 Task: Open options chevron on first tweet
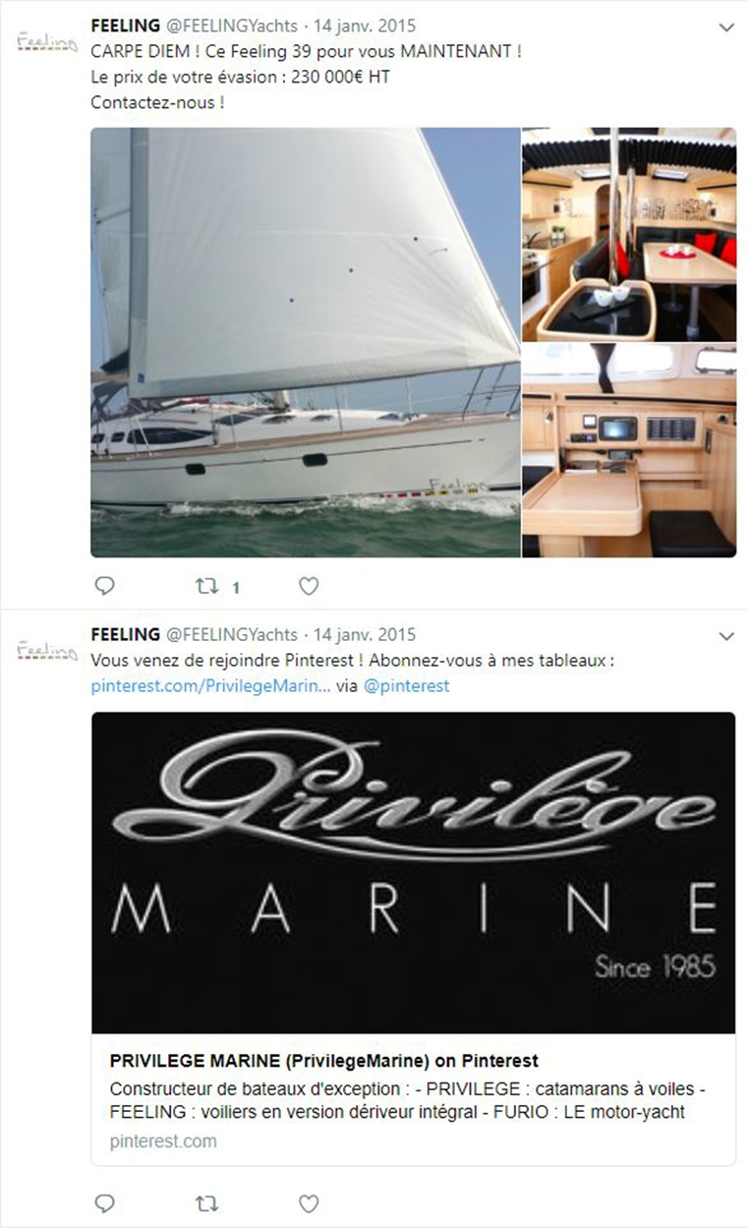pyautogui.click(x=726, y=28)
